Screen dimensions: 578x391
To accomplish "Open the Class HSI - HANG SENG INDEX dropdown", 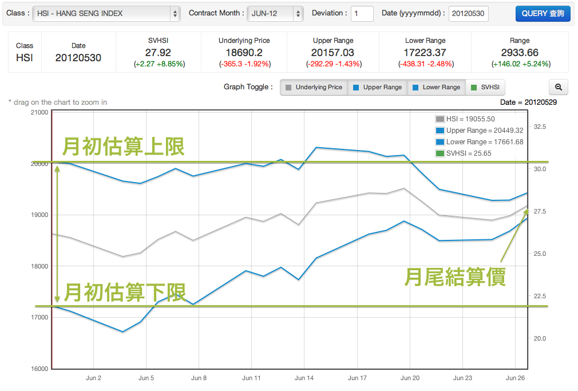I will point(106,14).
